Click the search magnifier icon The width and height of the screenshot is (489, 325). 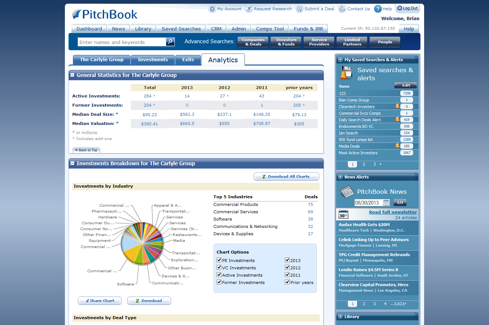click(x=170, y=42)
